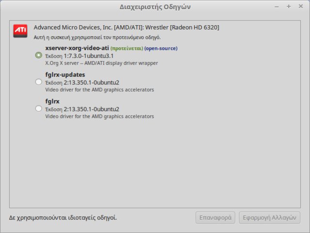The width and height of the screenshot is (310, 233).
Task: Click the Επαναφορά button
Action: (215, 217)
